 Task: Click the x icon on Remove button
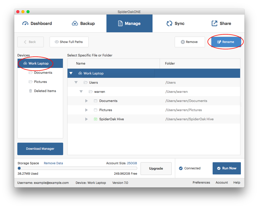[x=183, y=42]
